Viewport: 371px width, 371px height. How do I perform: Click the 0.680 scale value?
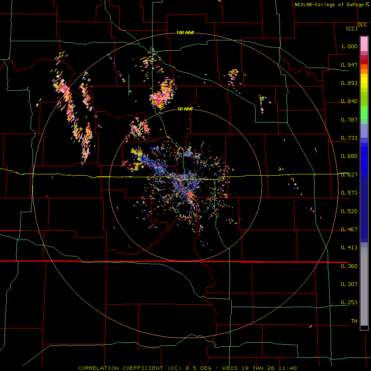click(x=349, y=156)
